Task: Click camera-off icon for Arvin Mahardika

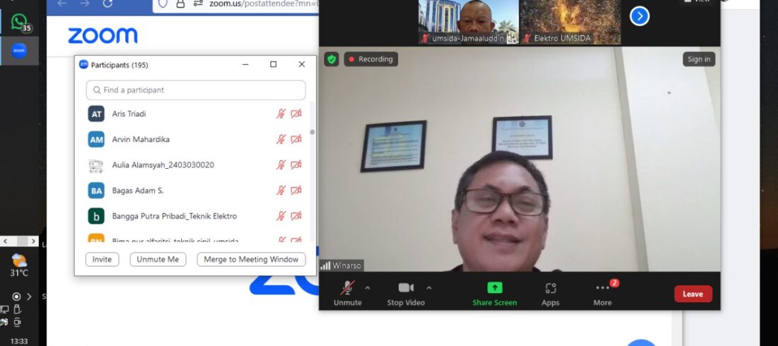Action: 296,139
